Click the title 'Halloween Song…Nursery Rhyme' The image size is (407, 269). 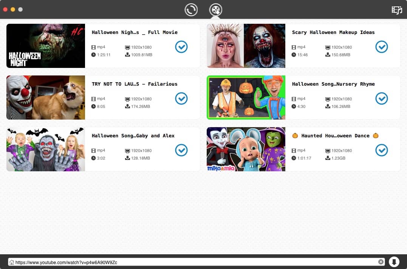point(333,84)
